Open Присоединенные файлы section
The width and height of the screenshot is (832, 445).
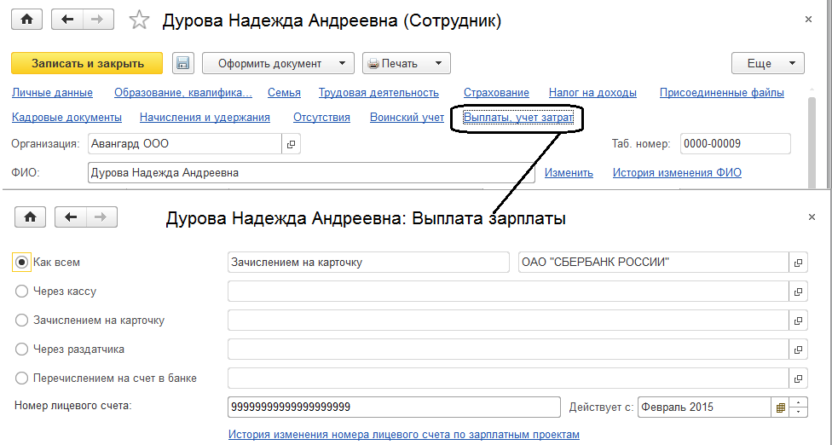point(722,93)
